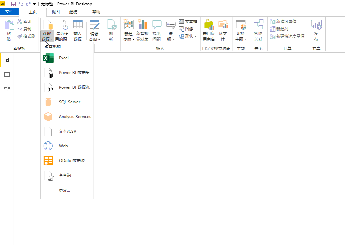
Task: Choose OData 数据源 entry
Action: pos(67,161)
